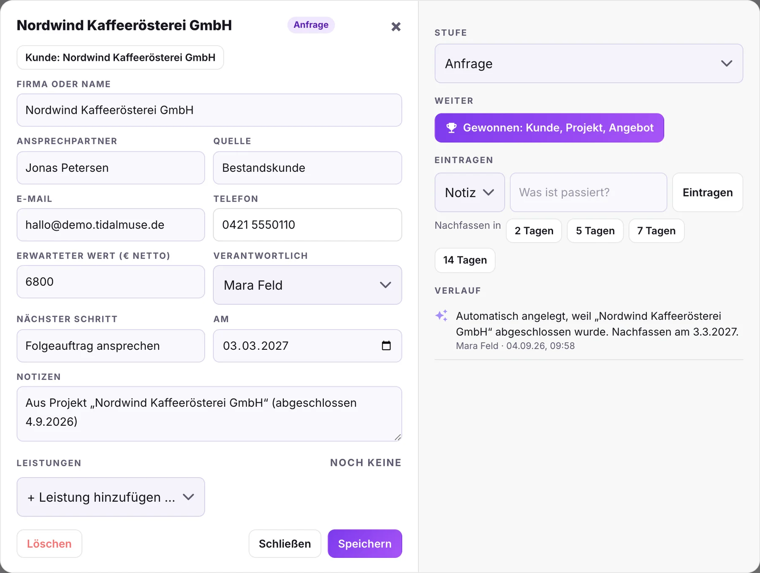Click the "Nachfassen in" label
Viewport: 760px width, 573px height.
468,225
